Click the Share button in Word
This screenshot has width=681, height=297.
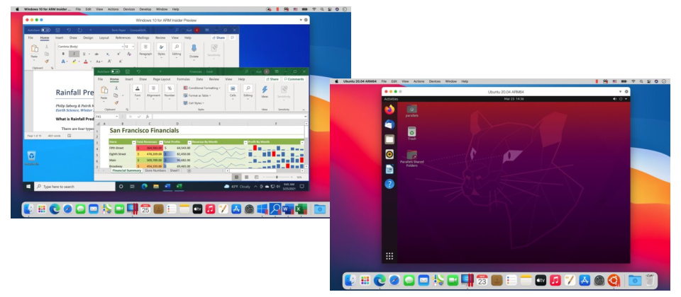coord(219,37)
